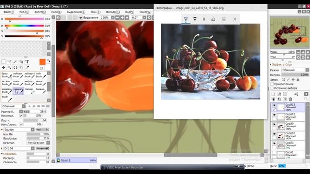Click the navigator preview thumbnail
310x174 pixels.
click(x=290, y=32)
